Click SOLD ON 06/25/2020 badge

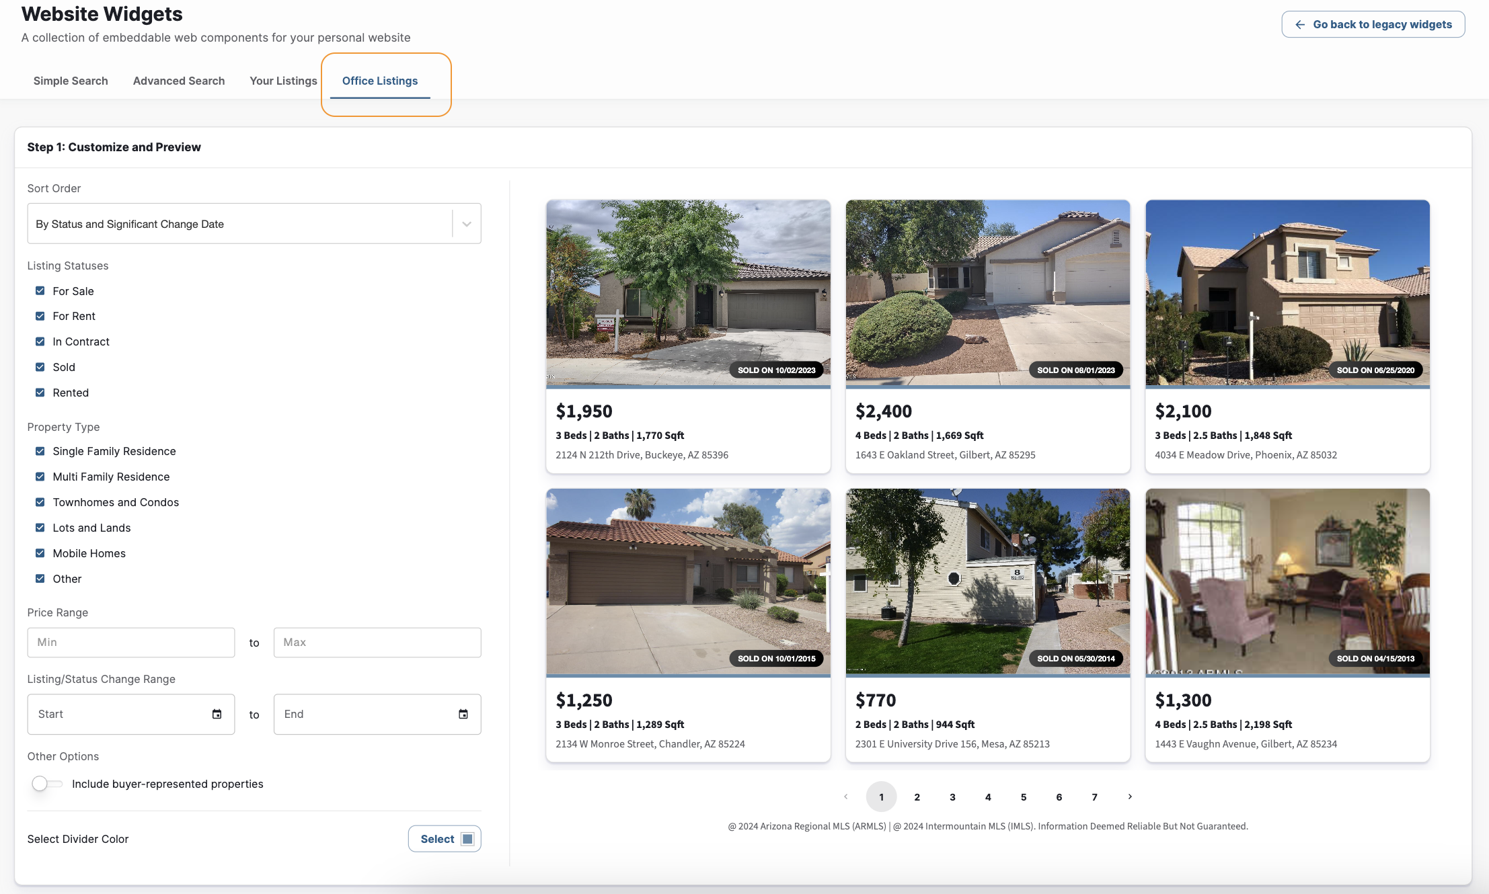[x=1375, y=370]
